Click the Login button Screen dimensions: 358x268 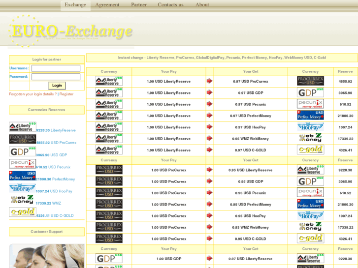57,86
